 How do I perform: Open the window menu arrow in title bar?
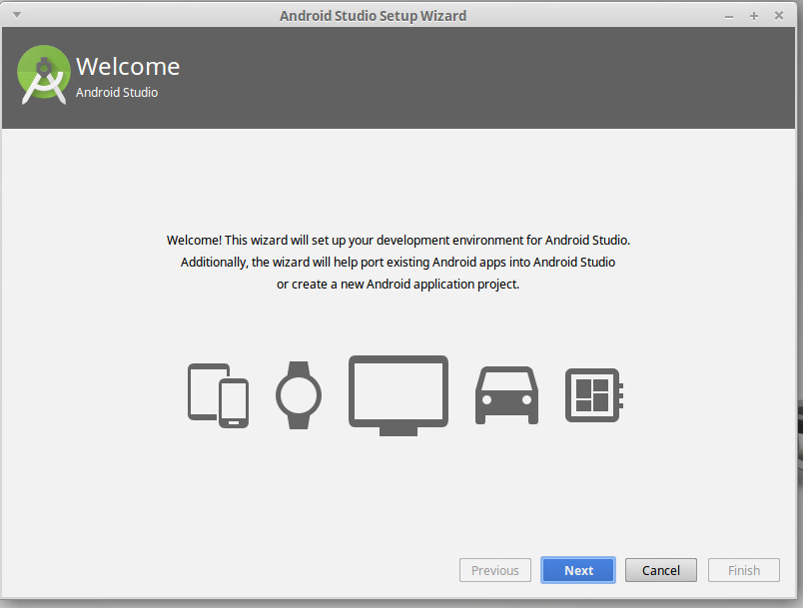pyautogui.click(x=17, y=15)
